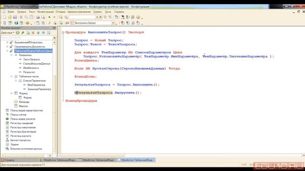
Task: Start debugging with the yellow play icon
Action: [28, 23]
